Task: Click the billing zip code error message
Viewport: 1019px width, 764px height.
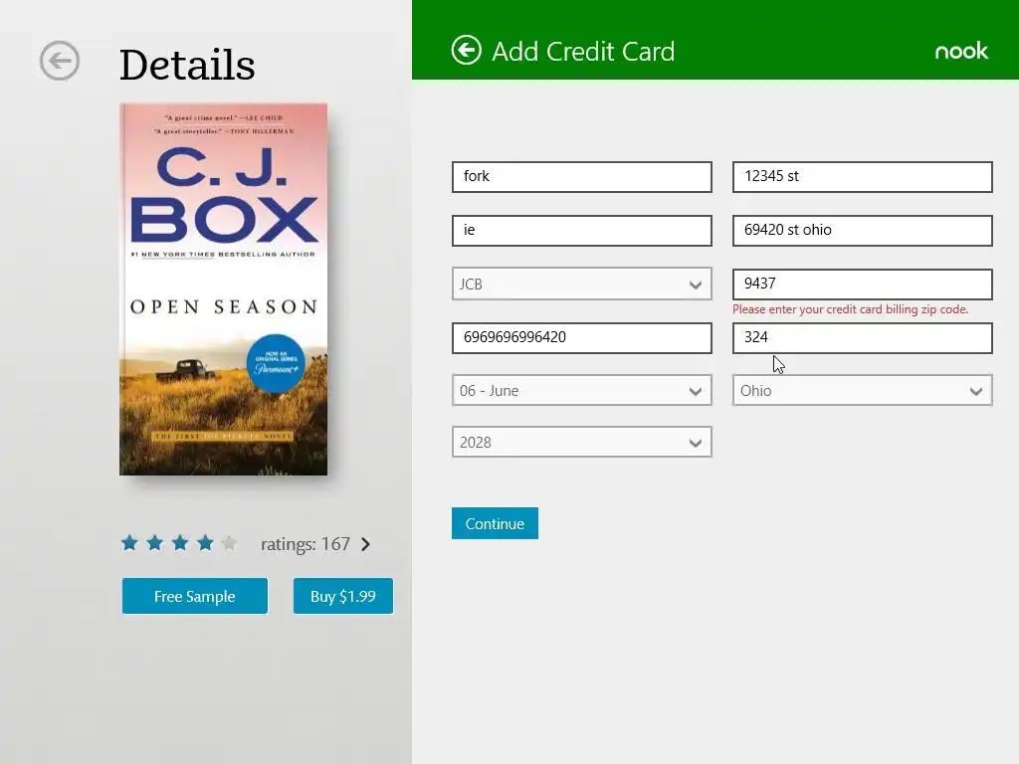Action: 850,309
